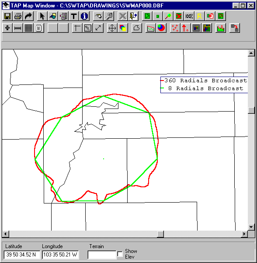Select the arrow pointer tool
257x263 pixels.
tap(42, 16)
